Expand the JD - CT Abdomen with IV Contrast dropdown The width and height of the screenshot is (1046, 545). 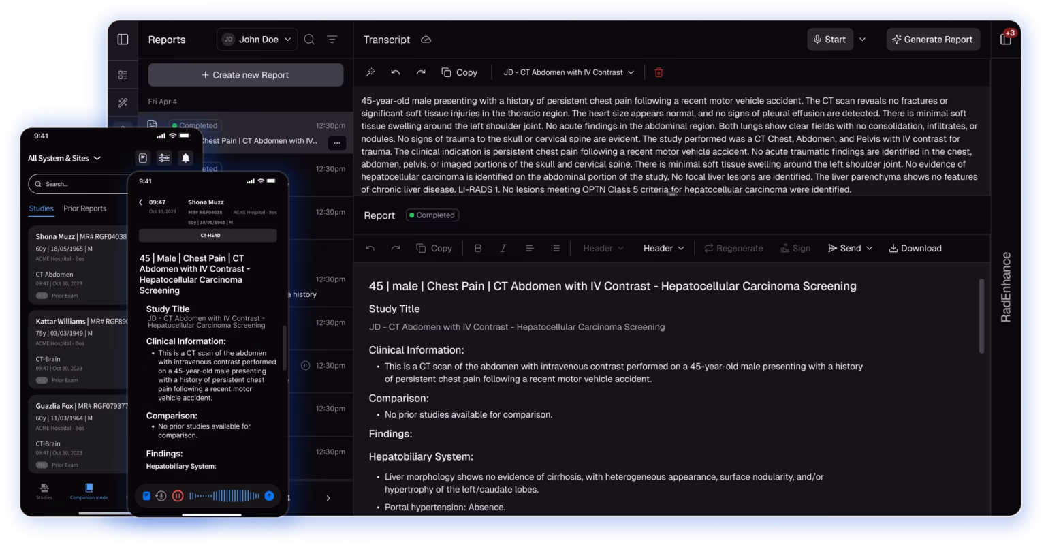568,72
